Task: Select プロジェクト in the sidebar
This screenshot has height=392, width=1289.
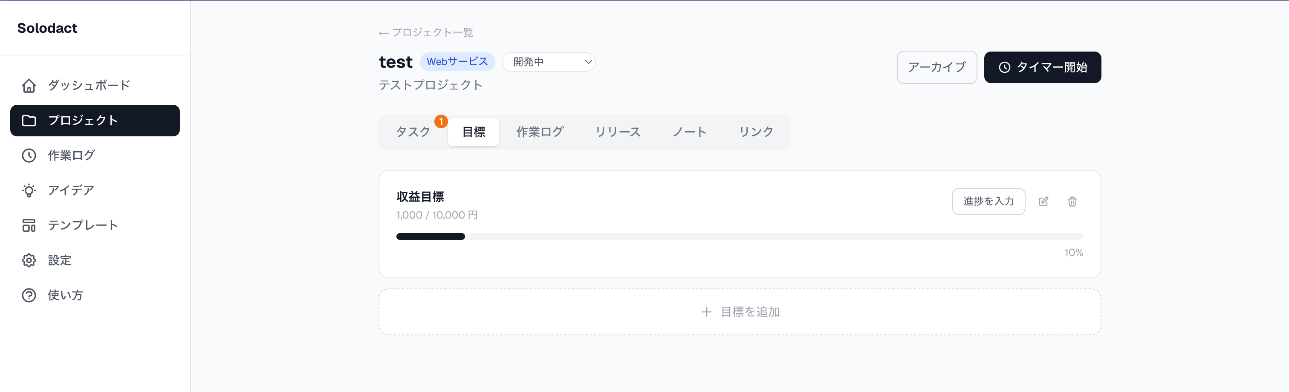Action: tap(95, 121)
